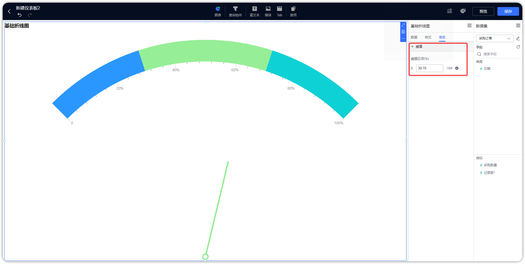Collapse the 阈值 section
Screen dimensions: 525x264
point(412,47)
